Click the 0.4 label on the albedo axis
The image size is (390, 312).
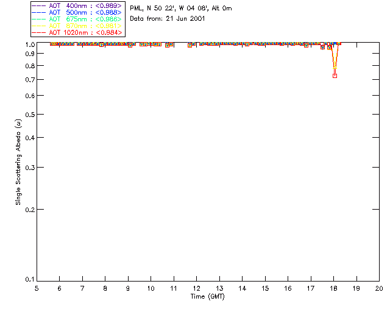coord(30,138)
